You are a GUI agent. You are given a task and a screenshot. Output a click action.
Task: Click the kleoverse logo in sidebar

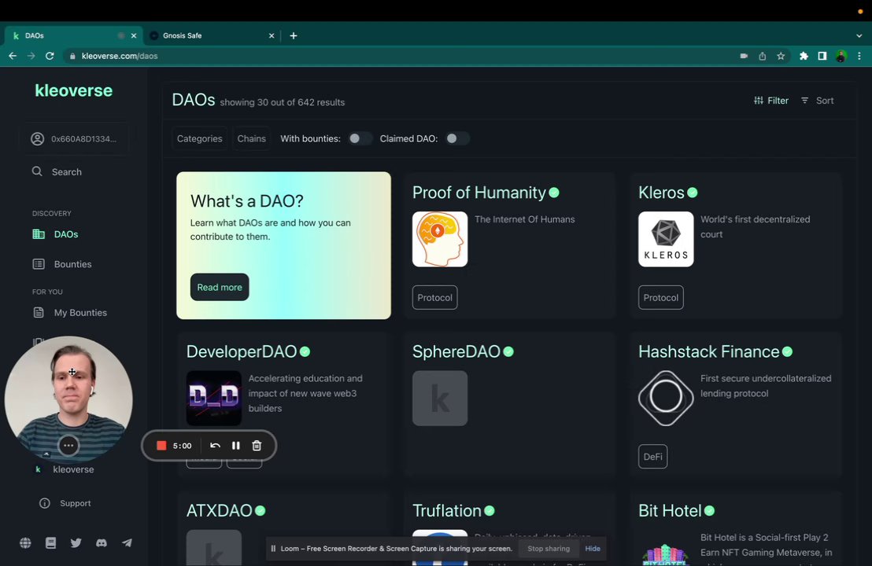coord(73,90)
